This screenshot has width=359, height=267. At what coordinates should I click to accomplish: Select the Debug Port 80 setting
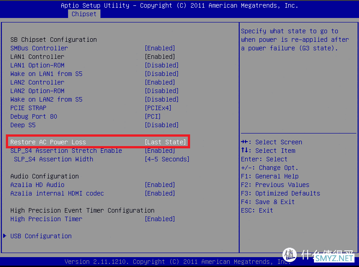34,116
